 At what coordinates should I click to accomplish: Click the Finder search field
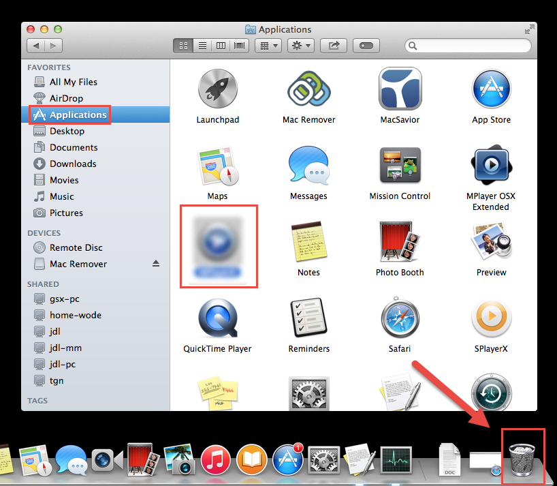pos(468,46)
